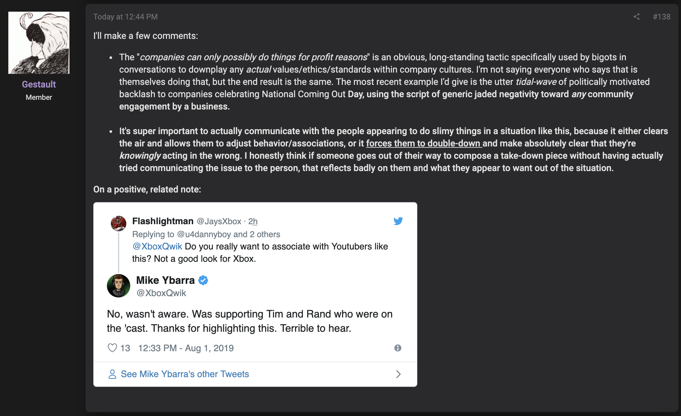The width and height of the screenshot is (681, 416).
Task: Click the 2h tweet timestamp
Action: pos(253,221)
